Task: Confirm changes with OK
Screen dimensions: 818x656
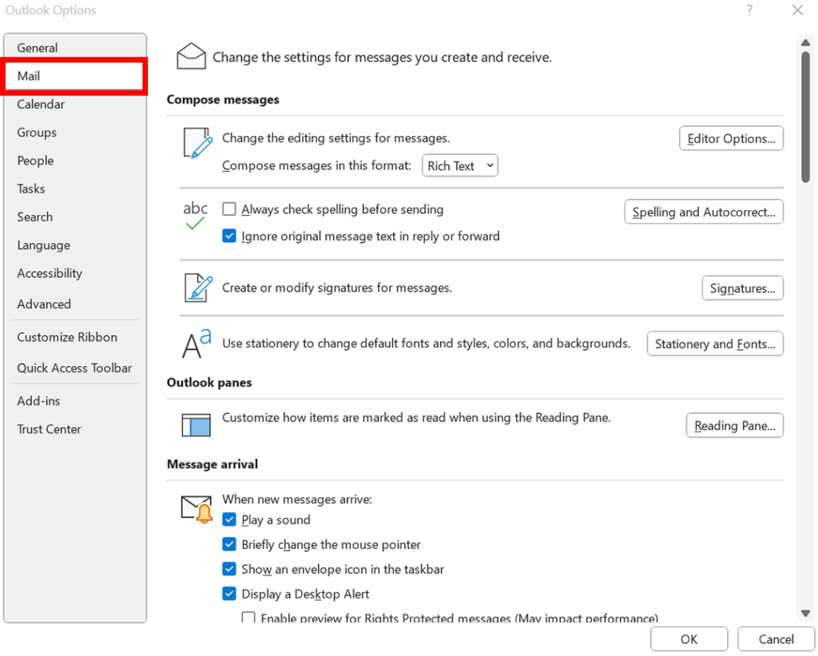Action: (688, 638)
